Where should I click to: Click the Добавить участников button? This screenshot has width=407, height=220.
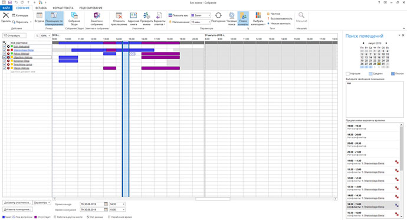18,202
